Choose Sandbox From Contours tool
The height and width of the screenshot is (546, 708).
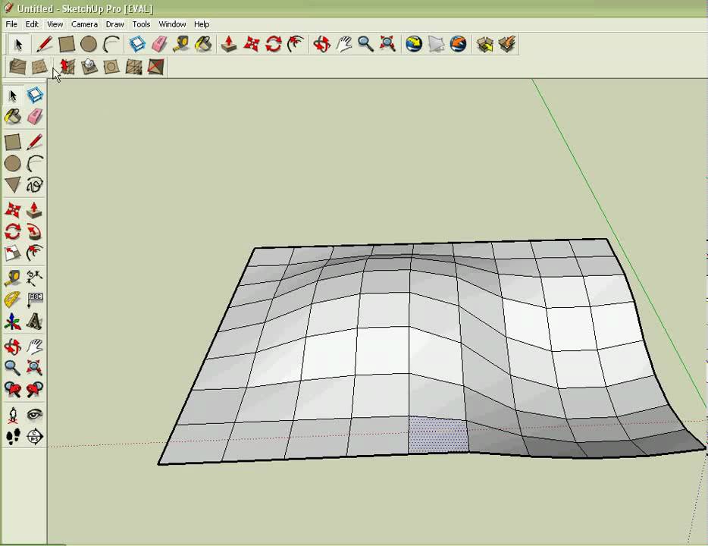(x=17, y=67)
